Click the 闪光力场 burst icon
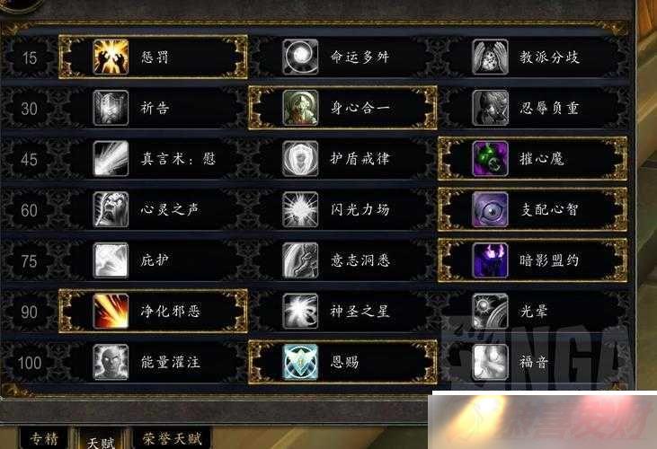Image resolution: width=657 pixels, height=449 pixels. coord(300,209)
